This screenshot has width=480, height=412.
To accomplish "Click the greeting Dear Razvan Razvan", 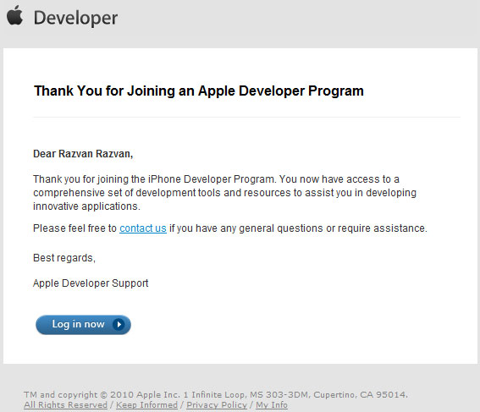I will [83, 154].
